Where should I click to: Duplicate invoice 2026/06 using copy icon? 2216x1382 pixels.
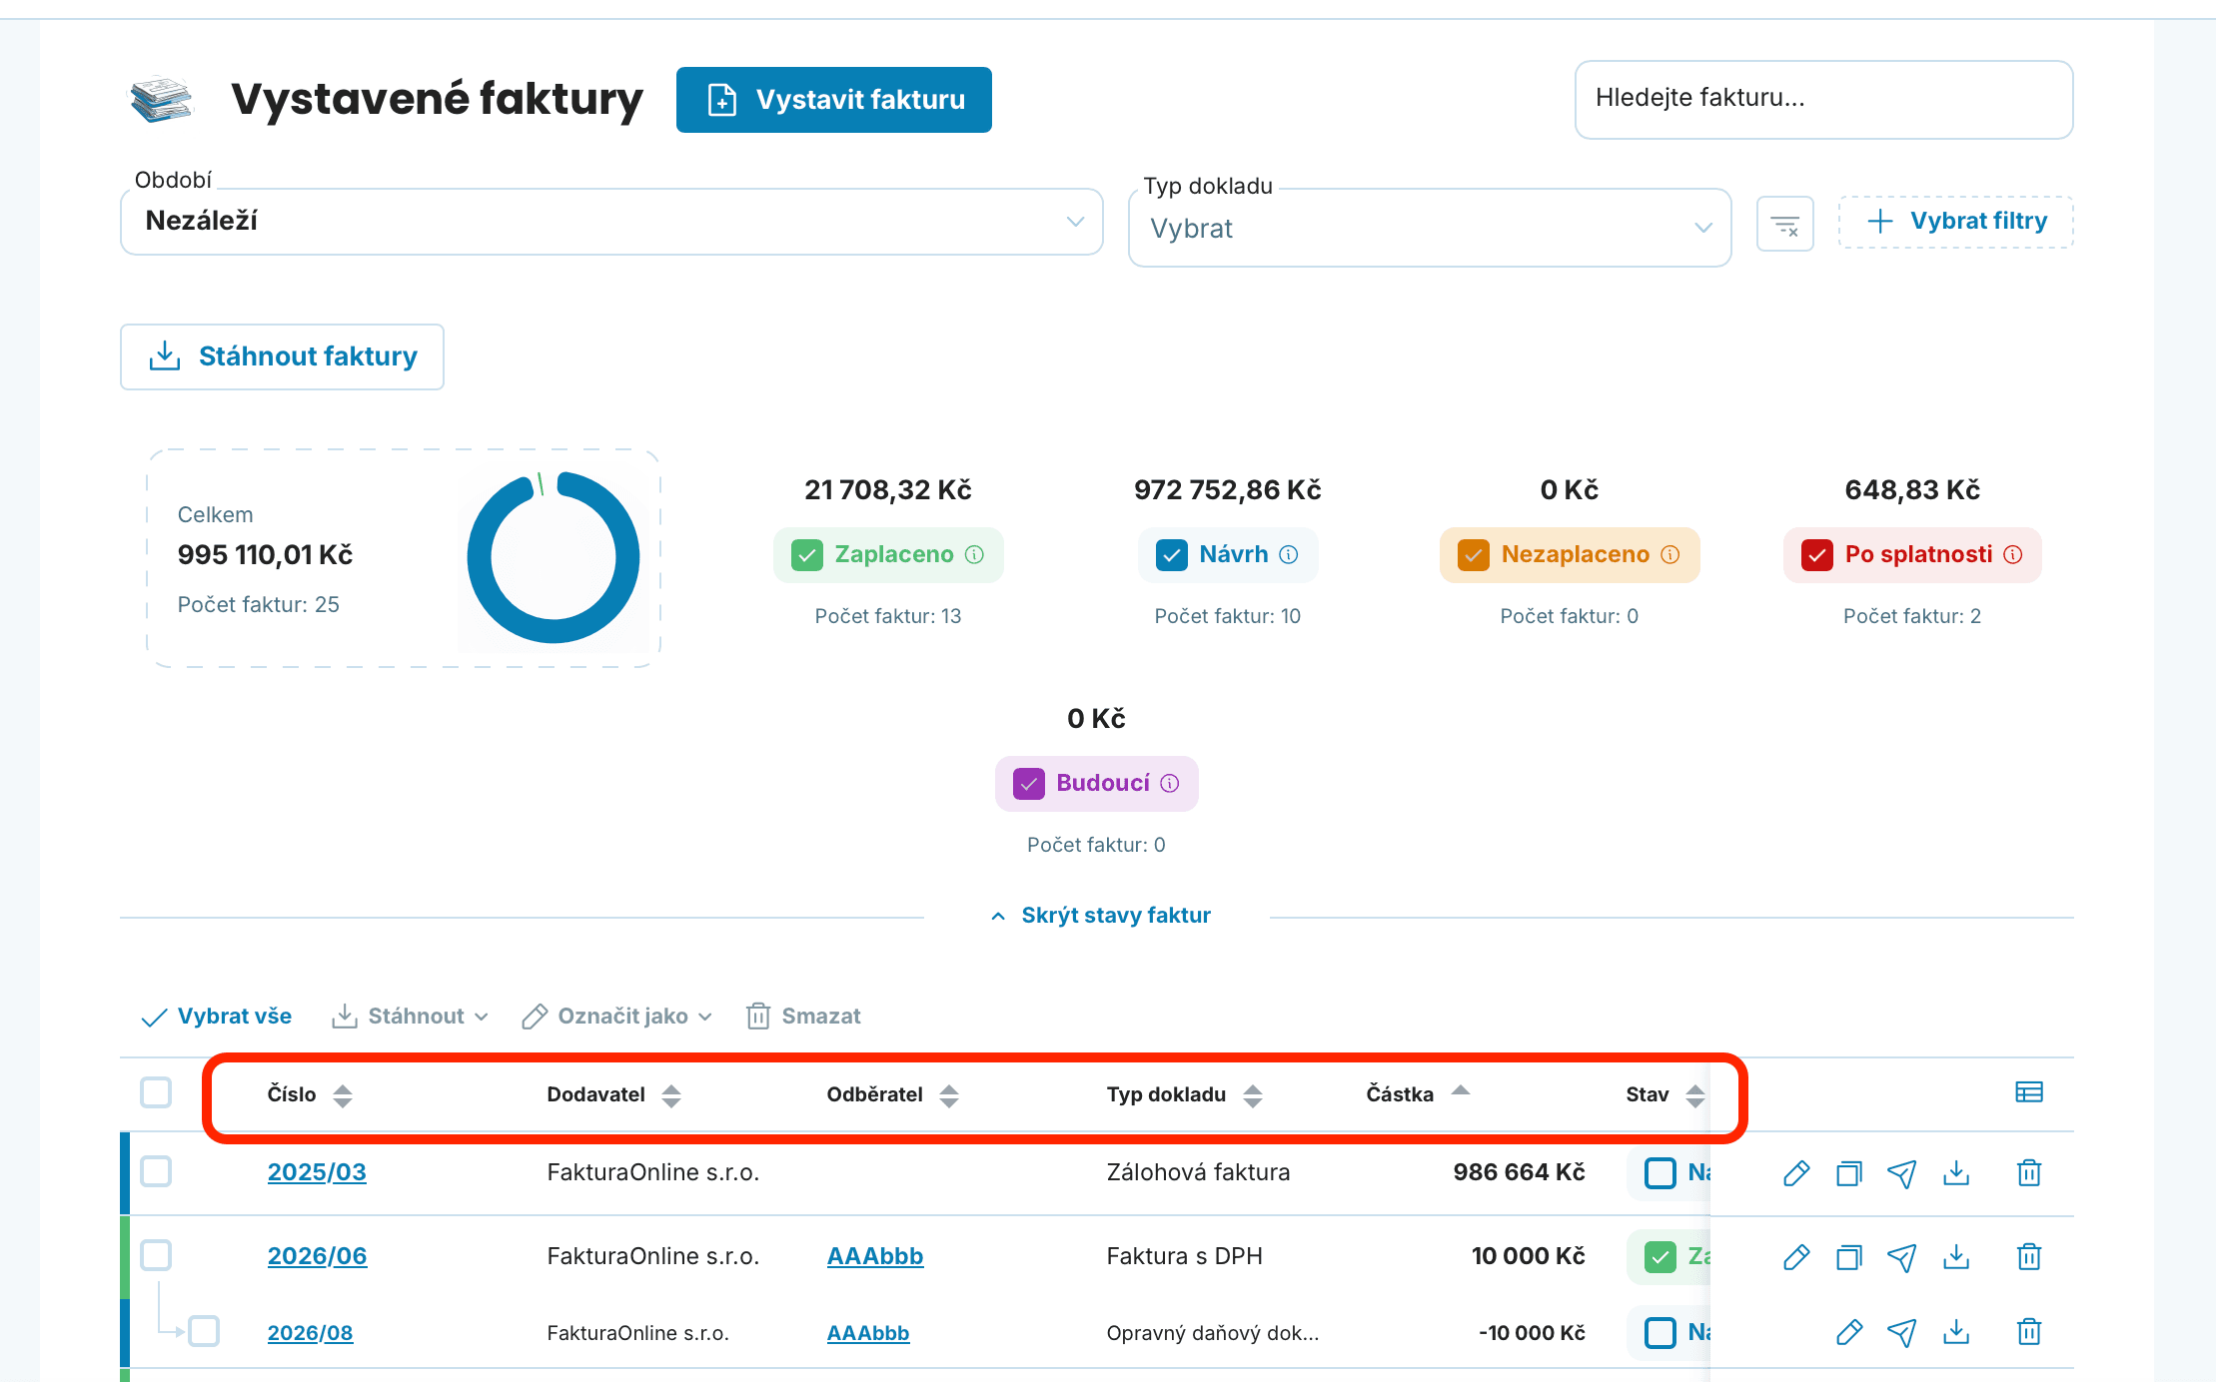pyautogui.click(x=1849, y=1257)
